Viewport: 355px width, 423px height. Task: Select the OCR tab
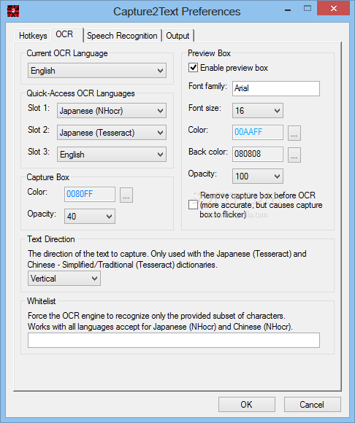tap(67, 34)
